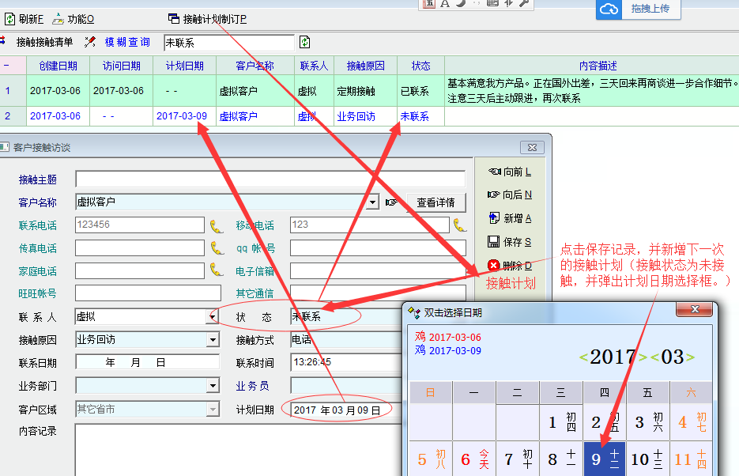Click the 模糊查询 fuzzy search icon

(x=91, y=42)
